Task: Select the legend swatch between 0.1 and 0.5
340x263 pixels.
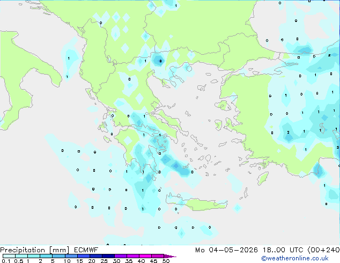Action: click(9, 256)
